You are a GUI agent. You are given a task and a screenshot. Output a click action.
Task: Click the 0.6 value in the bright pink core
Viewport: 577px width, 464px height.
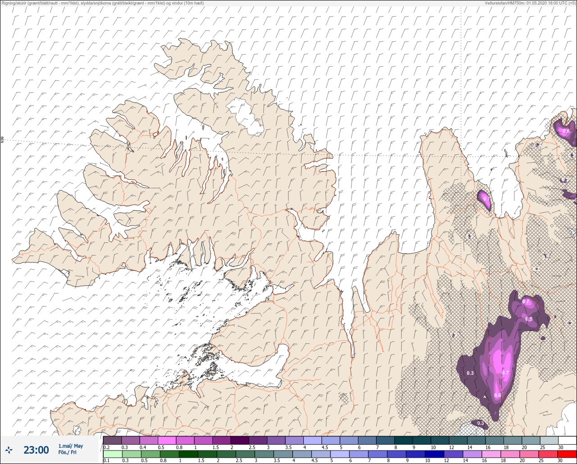498,396
